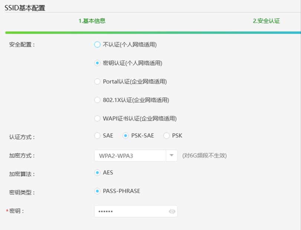Click the 认证方式 label
Image resolution: width=301 pixels, height=230 pixels.
point(22,137)
